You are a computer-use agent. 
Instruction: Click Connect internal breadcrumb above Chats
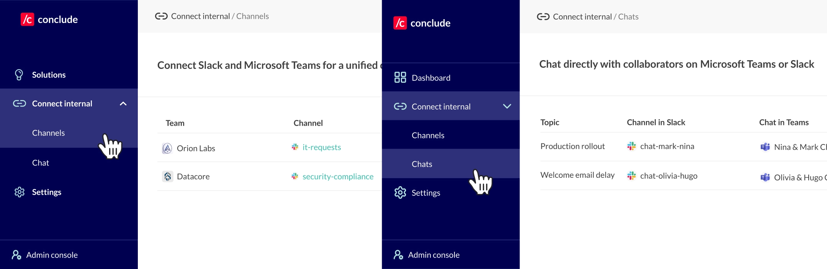[582, 16]
